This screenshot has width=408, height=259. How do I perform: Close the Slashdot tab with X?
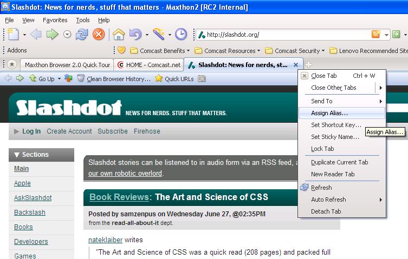tap(296, 65)
